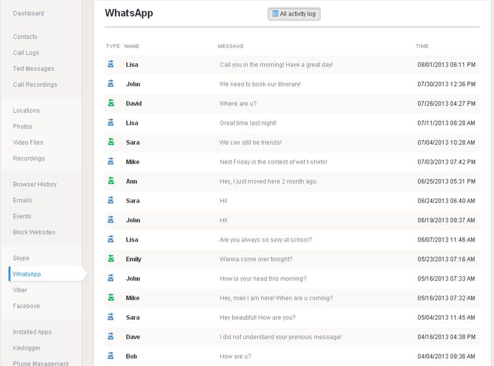
Task: Select John's 'We need to book our itinerary!' message
Action: [260, 84]
